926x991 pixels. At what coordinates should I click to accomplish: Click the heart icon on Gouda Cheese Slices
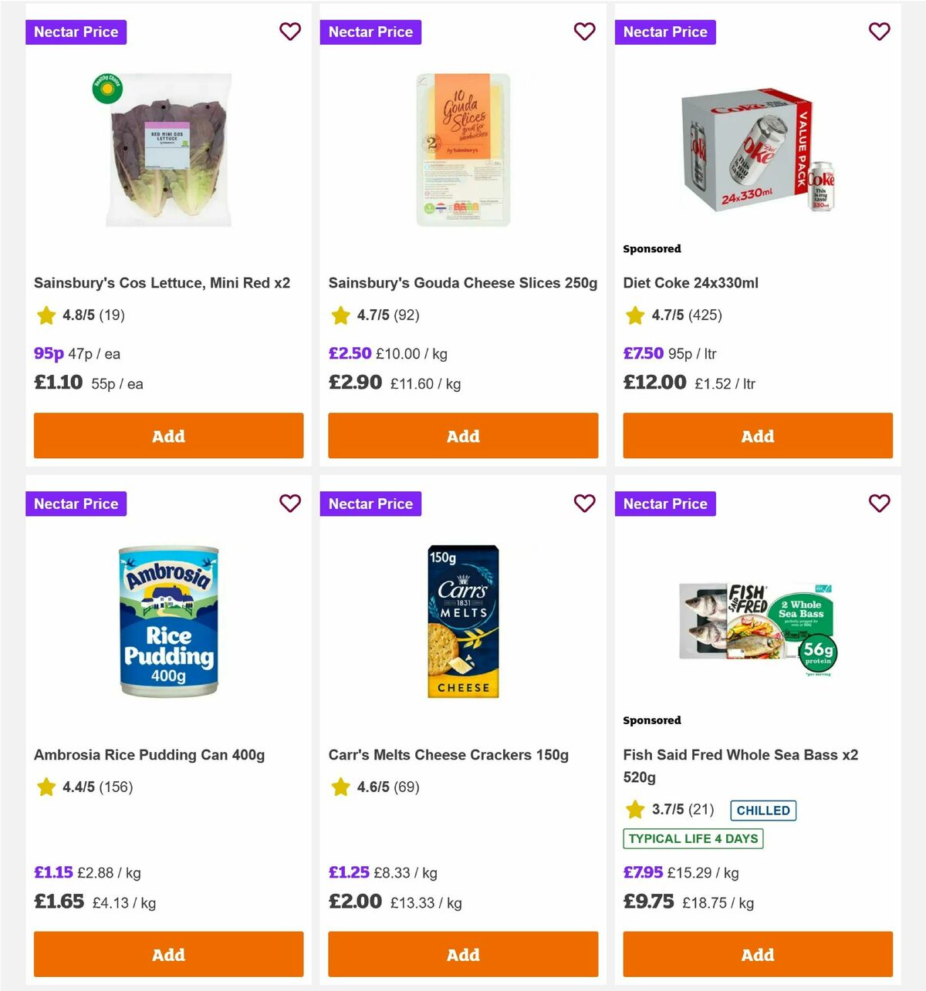click(585, 32)
